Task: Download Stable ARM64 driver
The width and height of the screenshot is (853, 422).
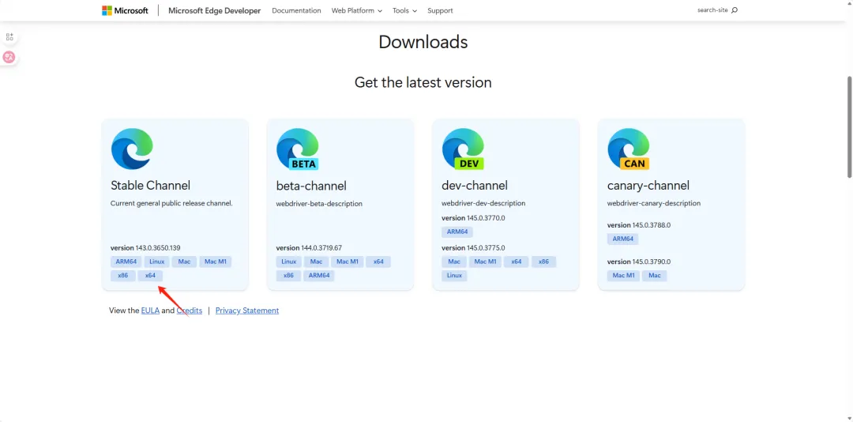Action: pos(126,262)
